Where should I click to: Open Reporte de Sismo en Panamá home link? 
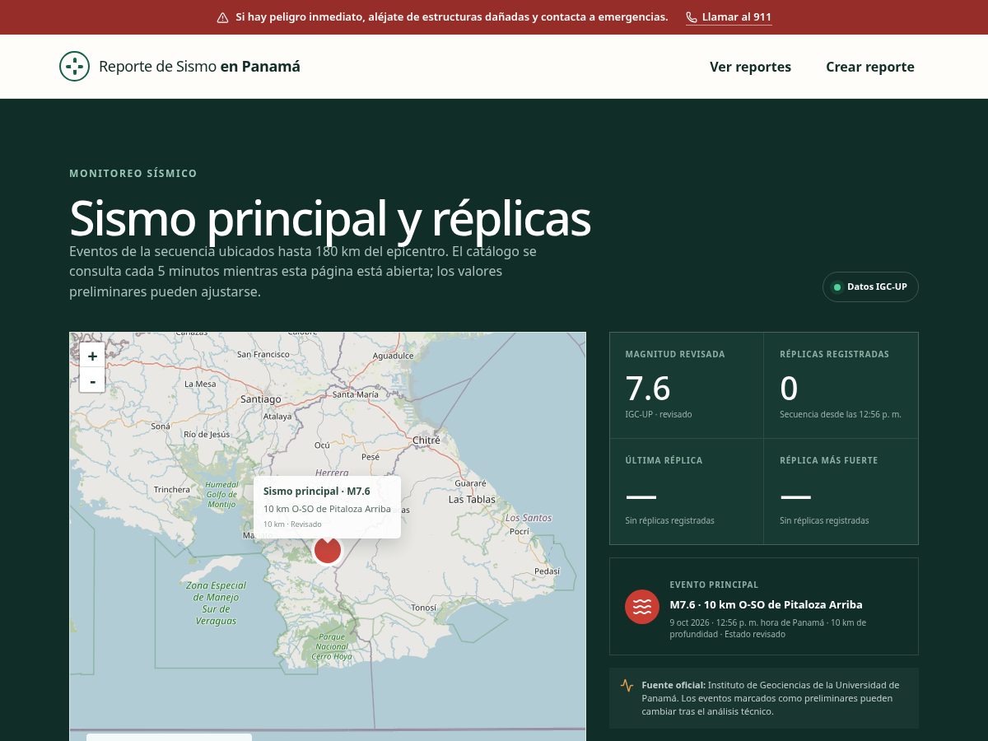click(179, 67)
